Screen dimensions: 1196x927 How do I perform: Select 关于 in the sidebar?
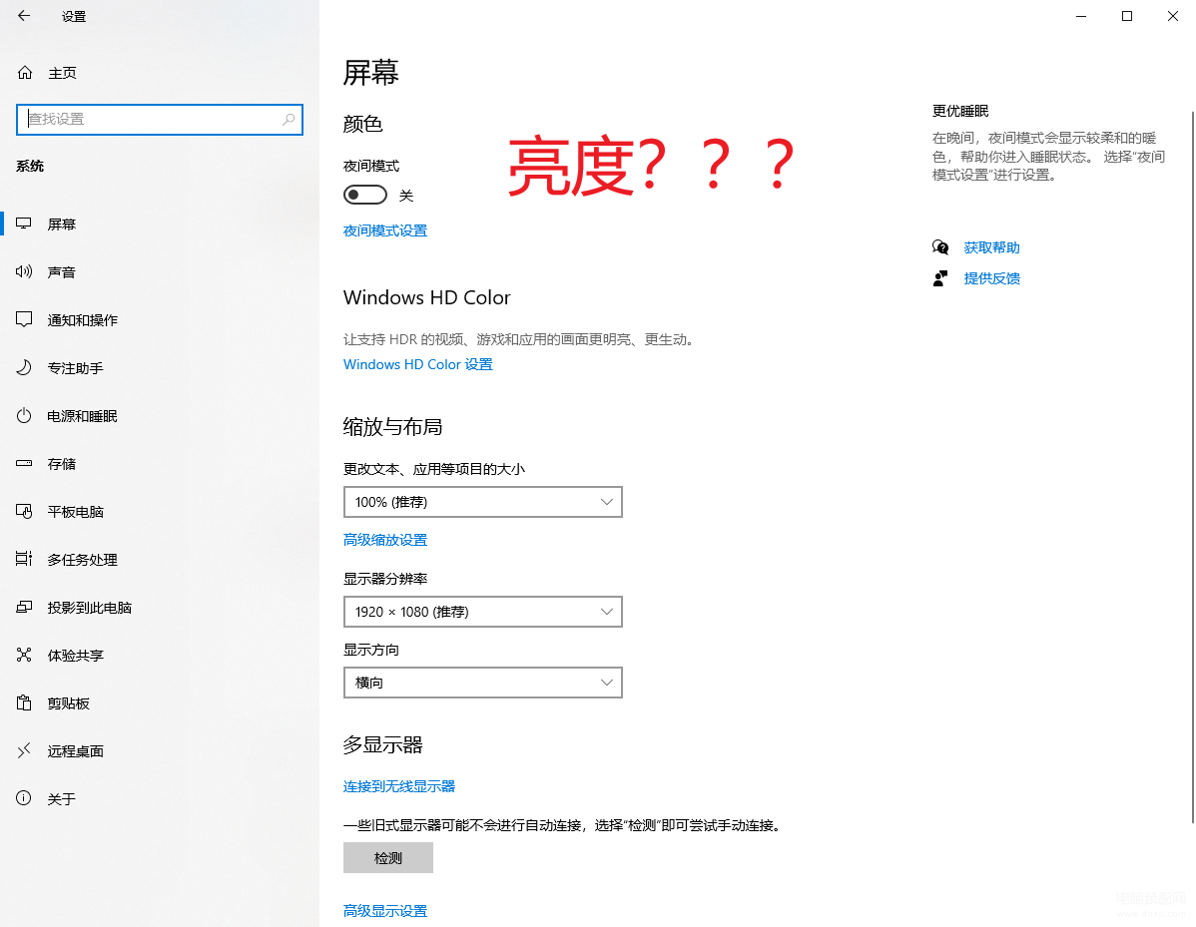pos(160,799)
